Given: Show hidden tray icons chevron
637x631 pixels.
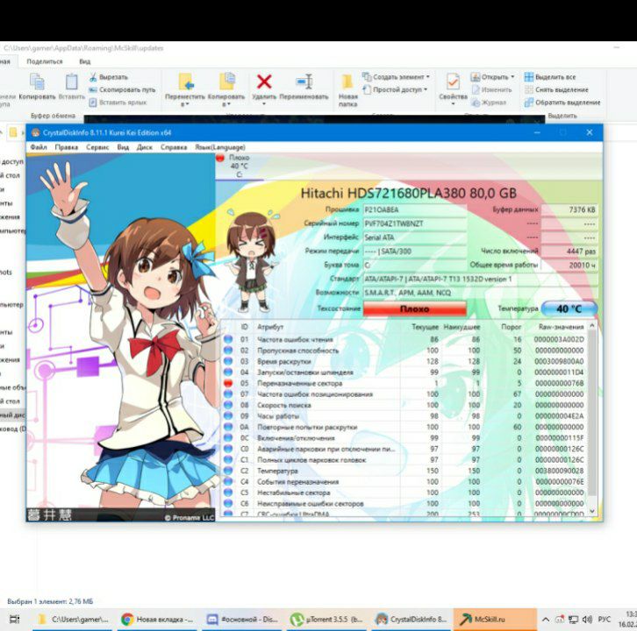Looking at the screenshot, I should point(546,620).
